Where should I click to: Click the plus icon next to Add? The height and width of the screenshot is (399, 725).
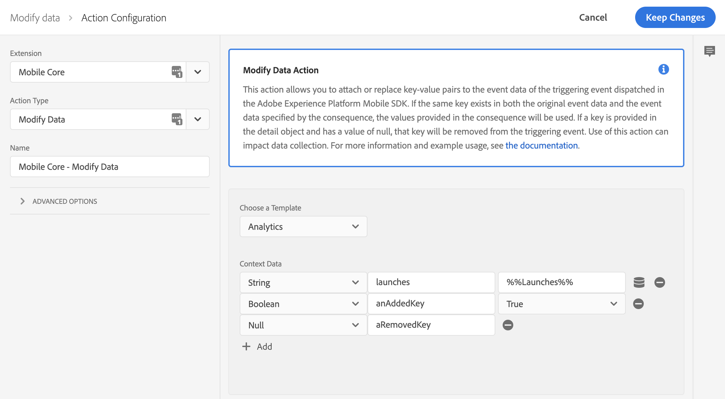[246, 346]
